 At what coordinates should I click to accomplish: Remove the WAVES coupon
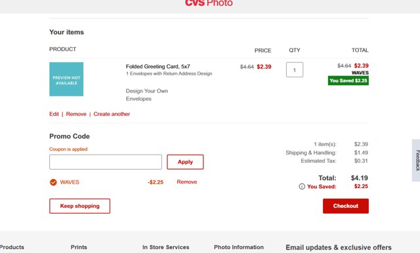point(186,182)
